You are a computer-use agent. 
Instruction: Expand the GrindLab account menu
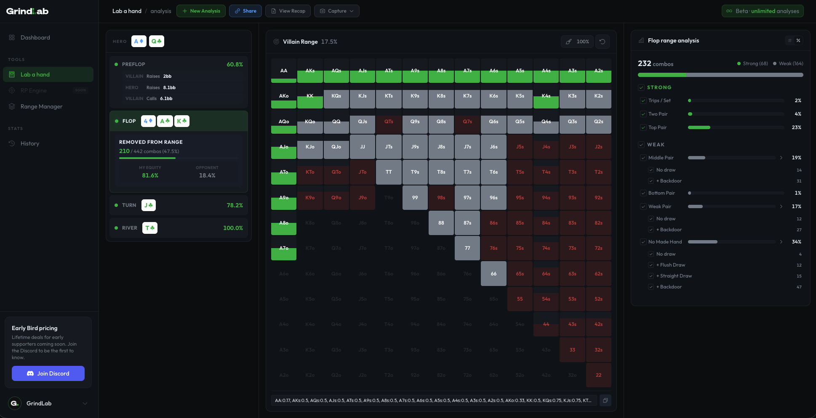[85, 403]
